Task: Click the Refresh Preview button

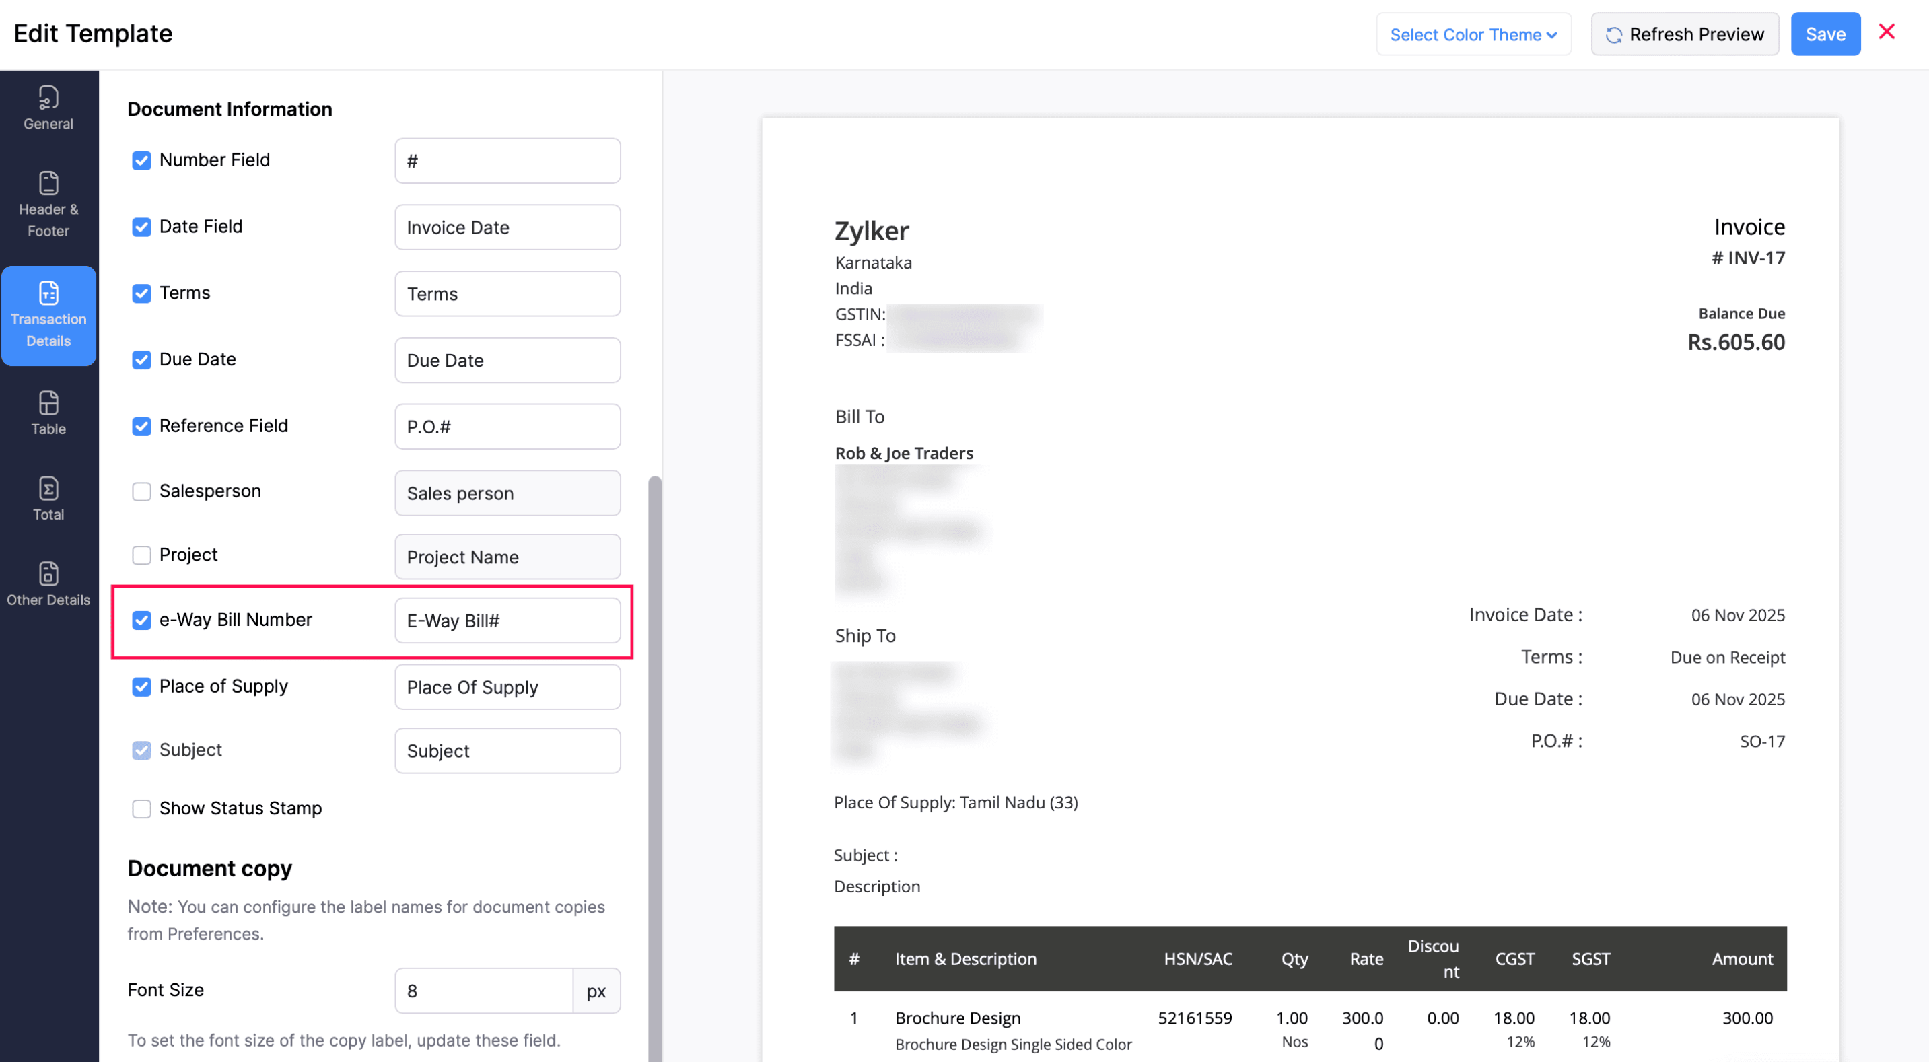Action: [1684, 34]
